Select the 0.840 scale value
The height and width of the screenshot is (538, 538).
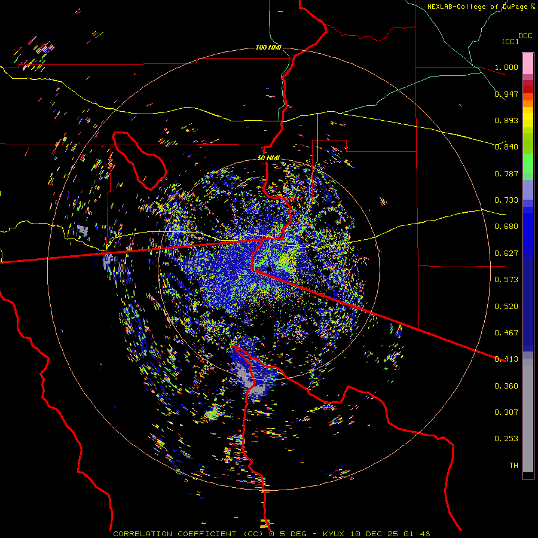tap(506, 147)
